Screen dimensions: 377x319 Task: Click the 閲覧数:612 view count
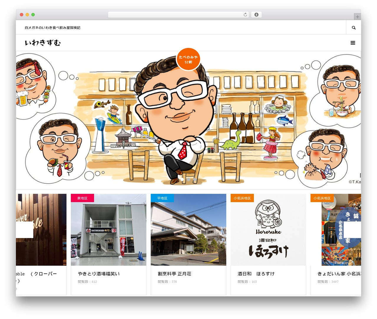pyautogui.click(x=87, y=282)
